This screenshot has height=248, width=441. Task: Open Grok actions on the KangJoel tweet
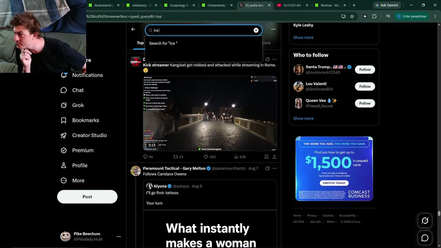267,59
